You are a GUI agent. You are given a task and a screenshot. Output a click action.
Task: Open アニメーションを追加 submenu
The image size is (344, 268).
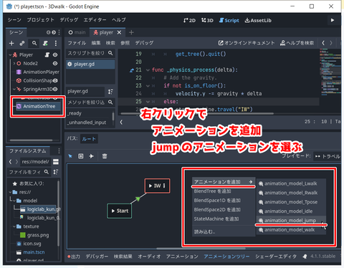click(224, 182)
